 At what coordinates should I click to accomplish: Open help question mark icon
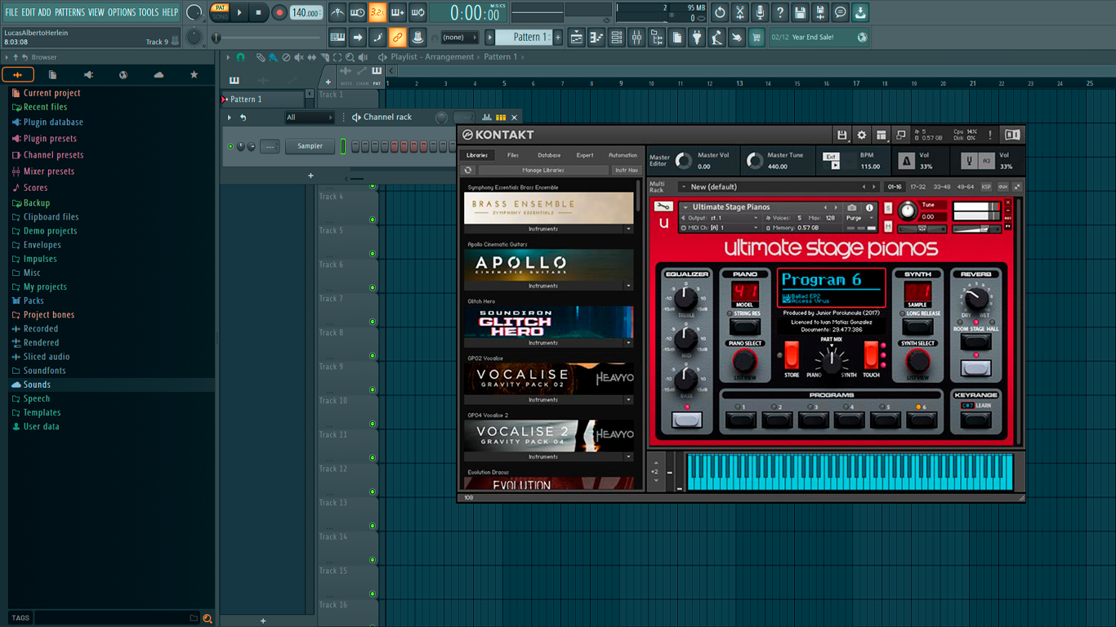(x=780, y=12)
